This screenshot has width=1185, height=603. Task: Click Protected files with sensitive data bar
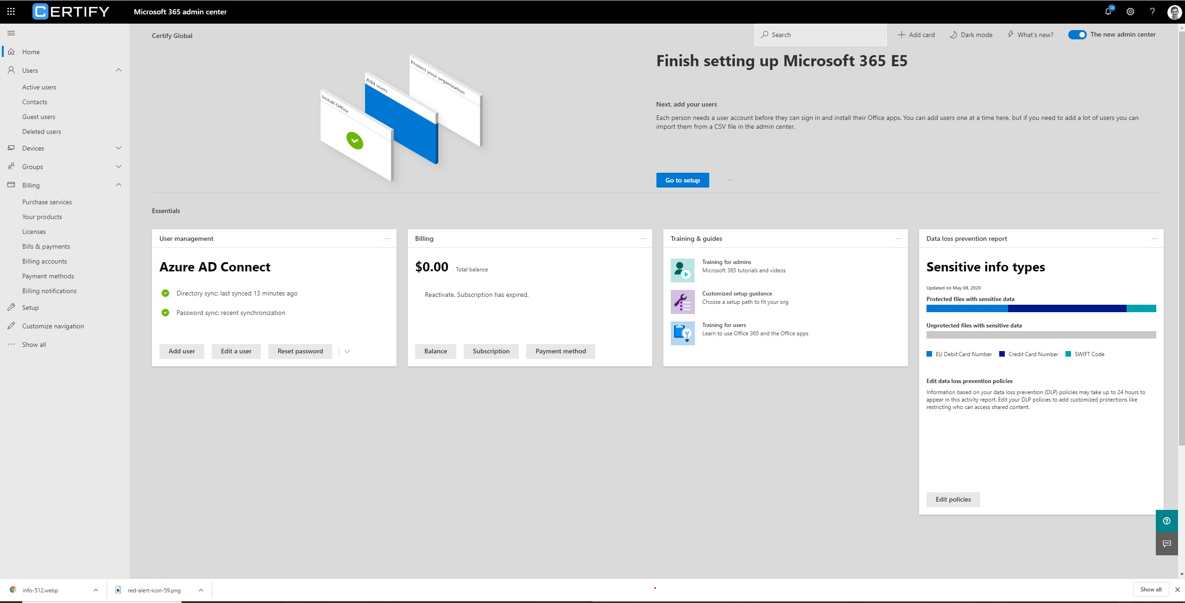click(x=1041, y=308)
